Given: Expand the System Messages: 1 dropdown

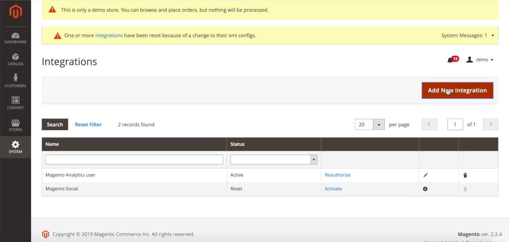Looking at the screenshot, I should (468, 35).
